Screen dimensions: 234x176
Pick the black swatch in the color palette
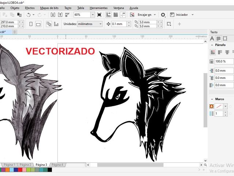click(50, 170)
